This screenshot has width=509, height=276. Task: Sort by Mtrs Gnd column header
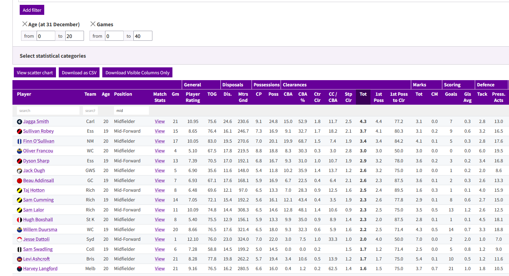click(243, 97)
